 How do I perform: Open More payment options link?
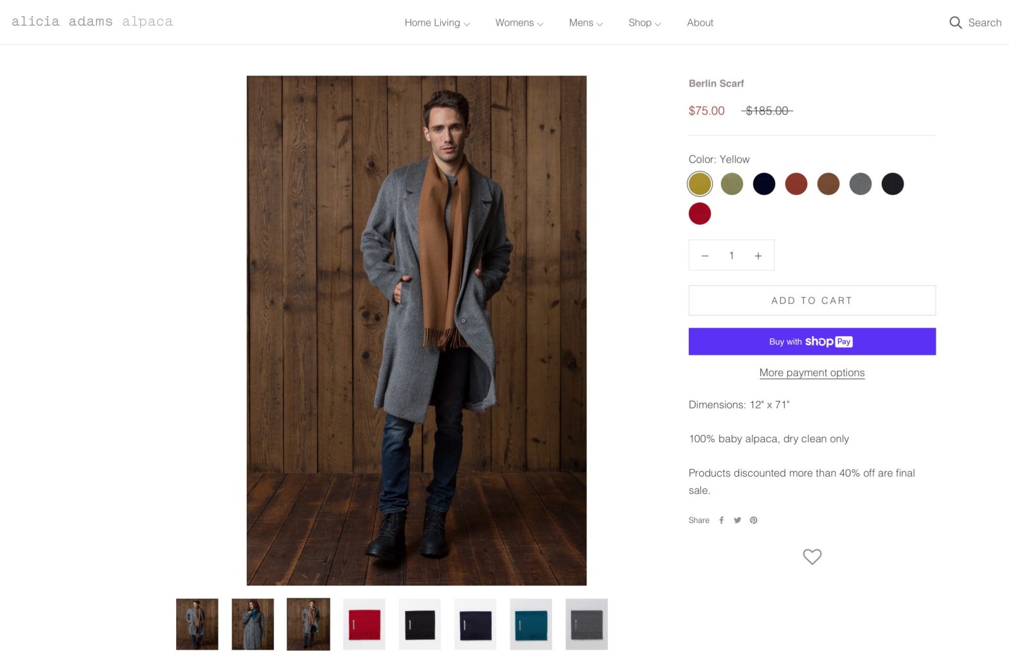[x=812, y=373]
